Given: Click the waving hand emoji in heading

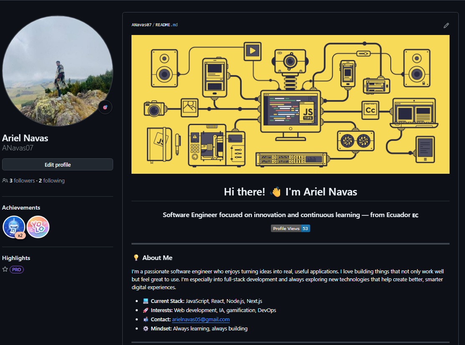Looking at the screenshot, I should [x=275, y=192].
